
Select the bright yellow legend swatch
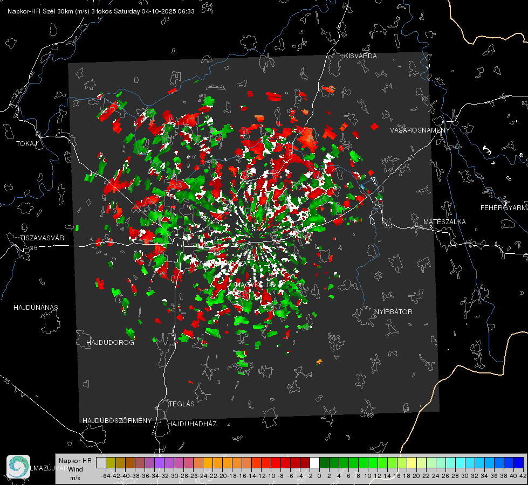pos(412,462)
